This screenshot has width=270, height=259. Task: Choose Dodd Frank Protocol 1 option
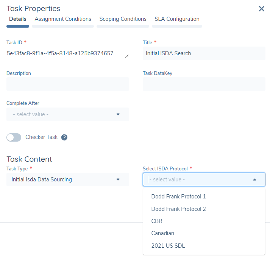coord(178,197)
